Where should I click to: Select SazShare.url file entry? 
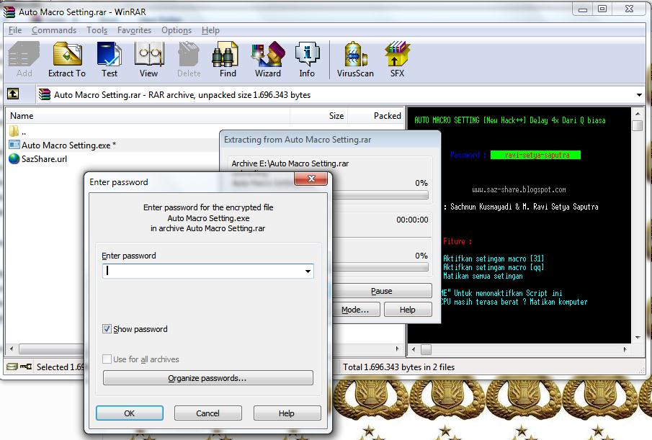pyautogui.click(x=38, y=158)
